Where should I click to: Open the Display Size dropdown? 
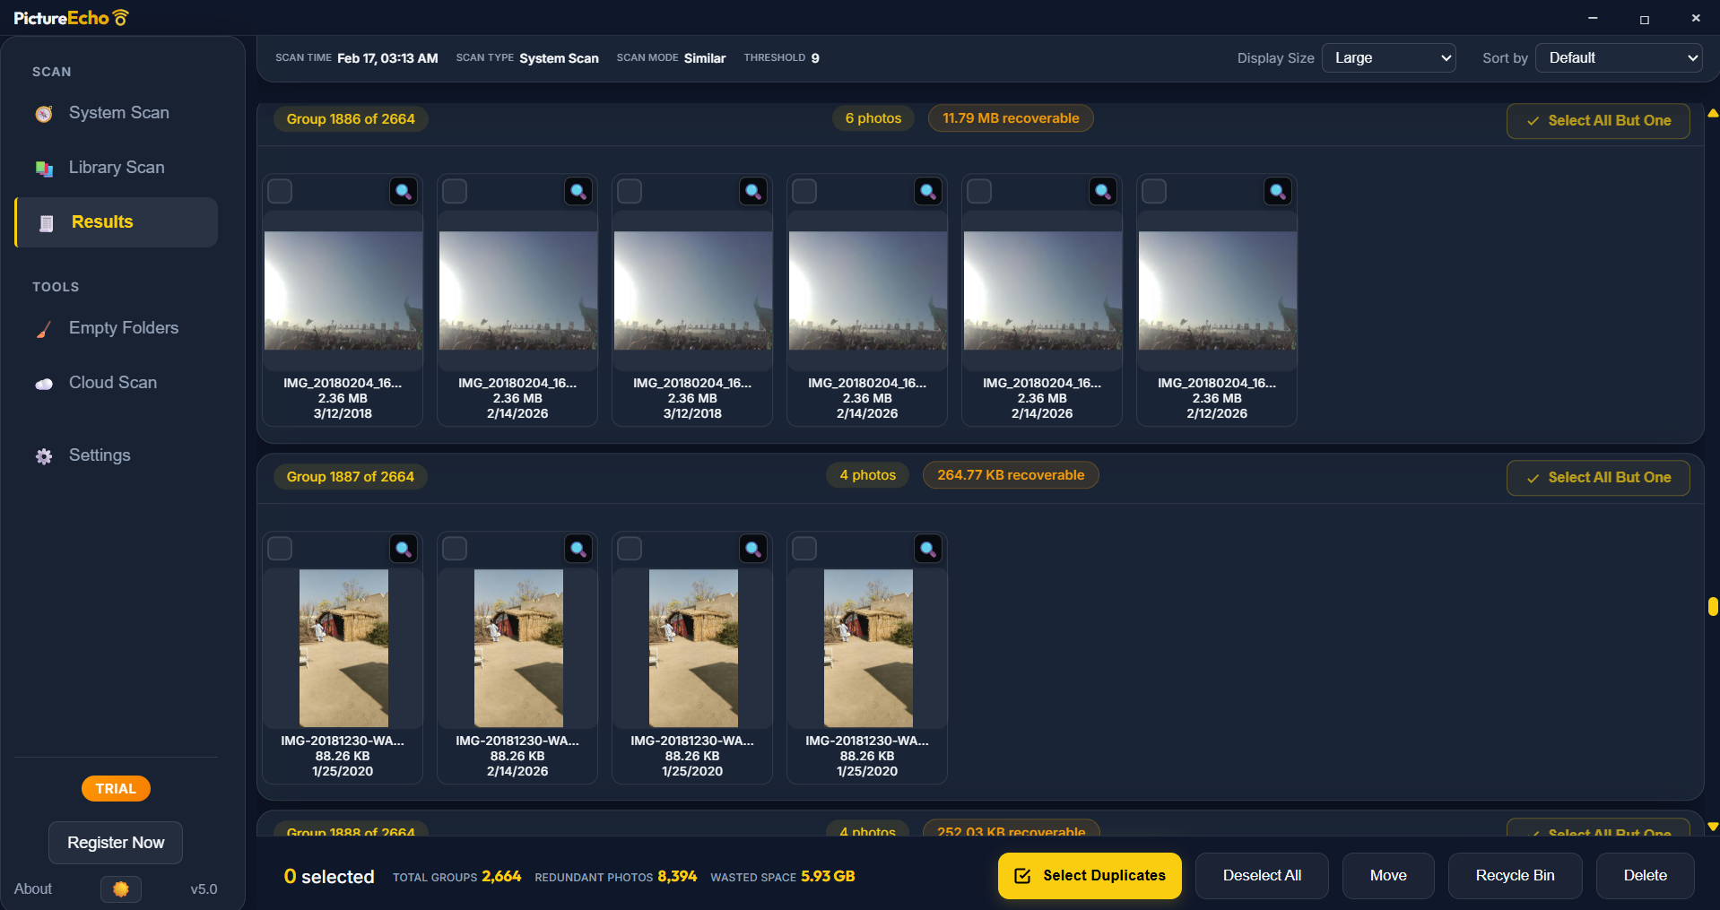tap(1387, 57)
